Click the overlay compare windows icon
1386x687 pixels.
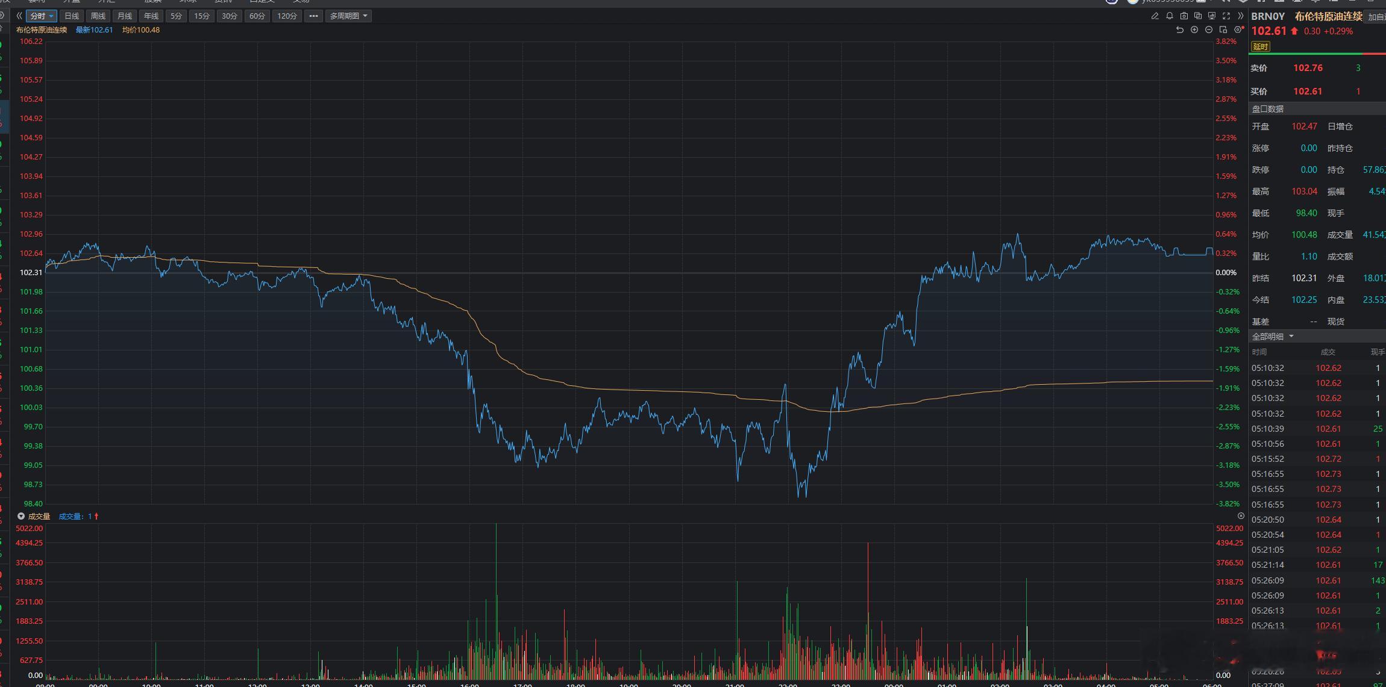pos(1198,16)
